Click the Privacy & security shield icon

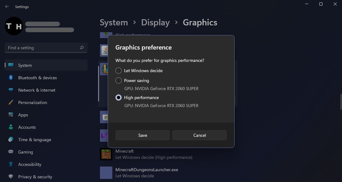point(11,176)
